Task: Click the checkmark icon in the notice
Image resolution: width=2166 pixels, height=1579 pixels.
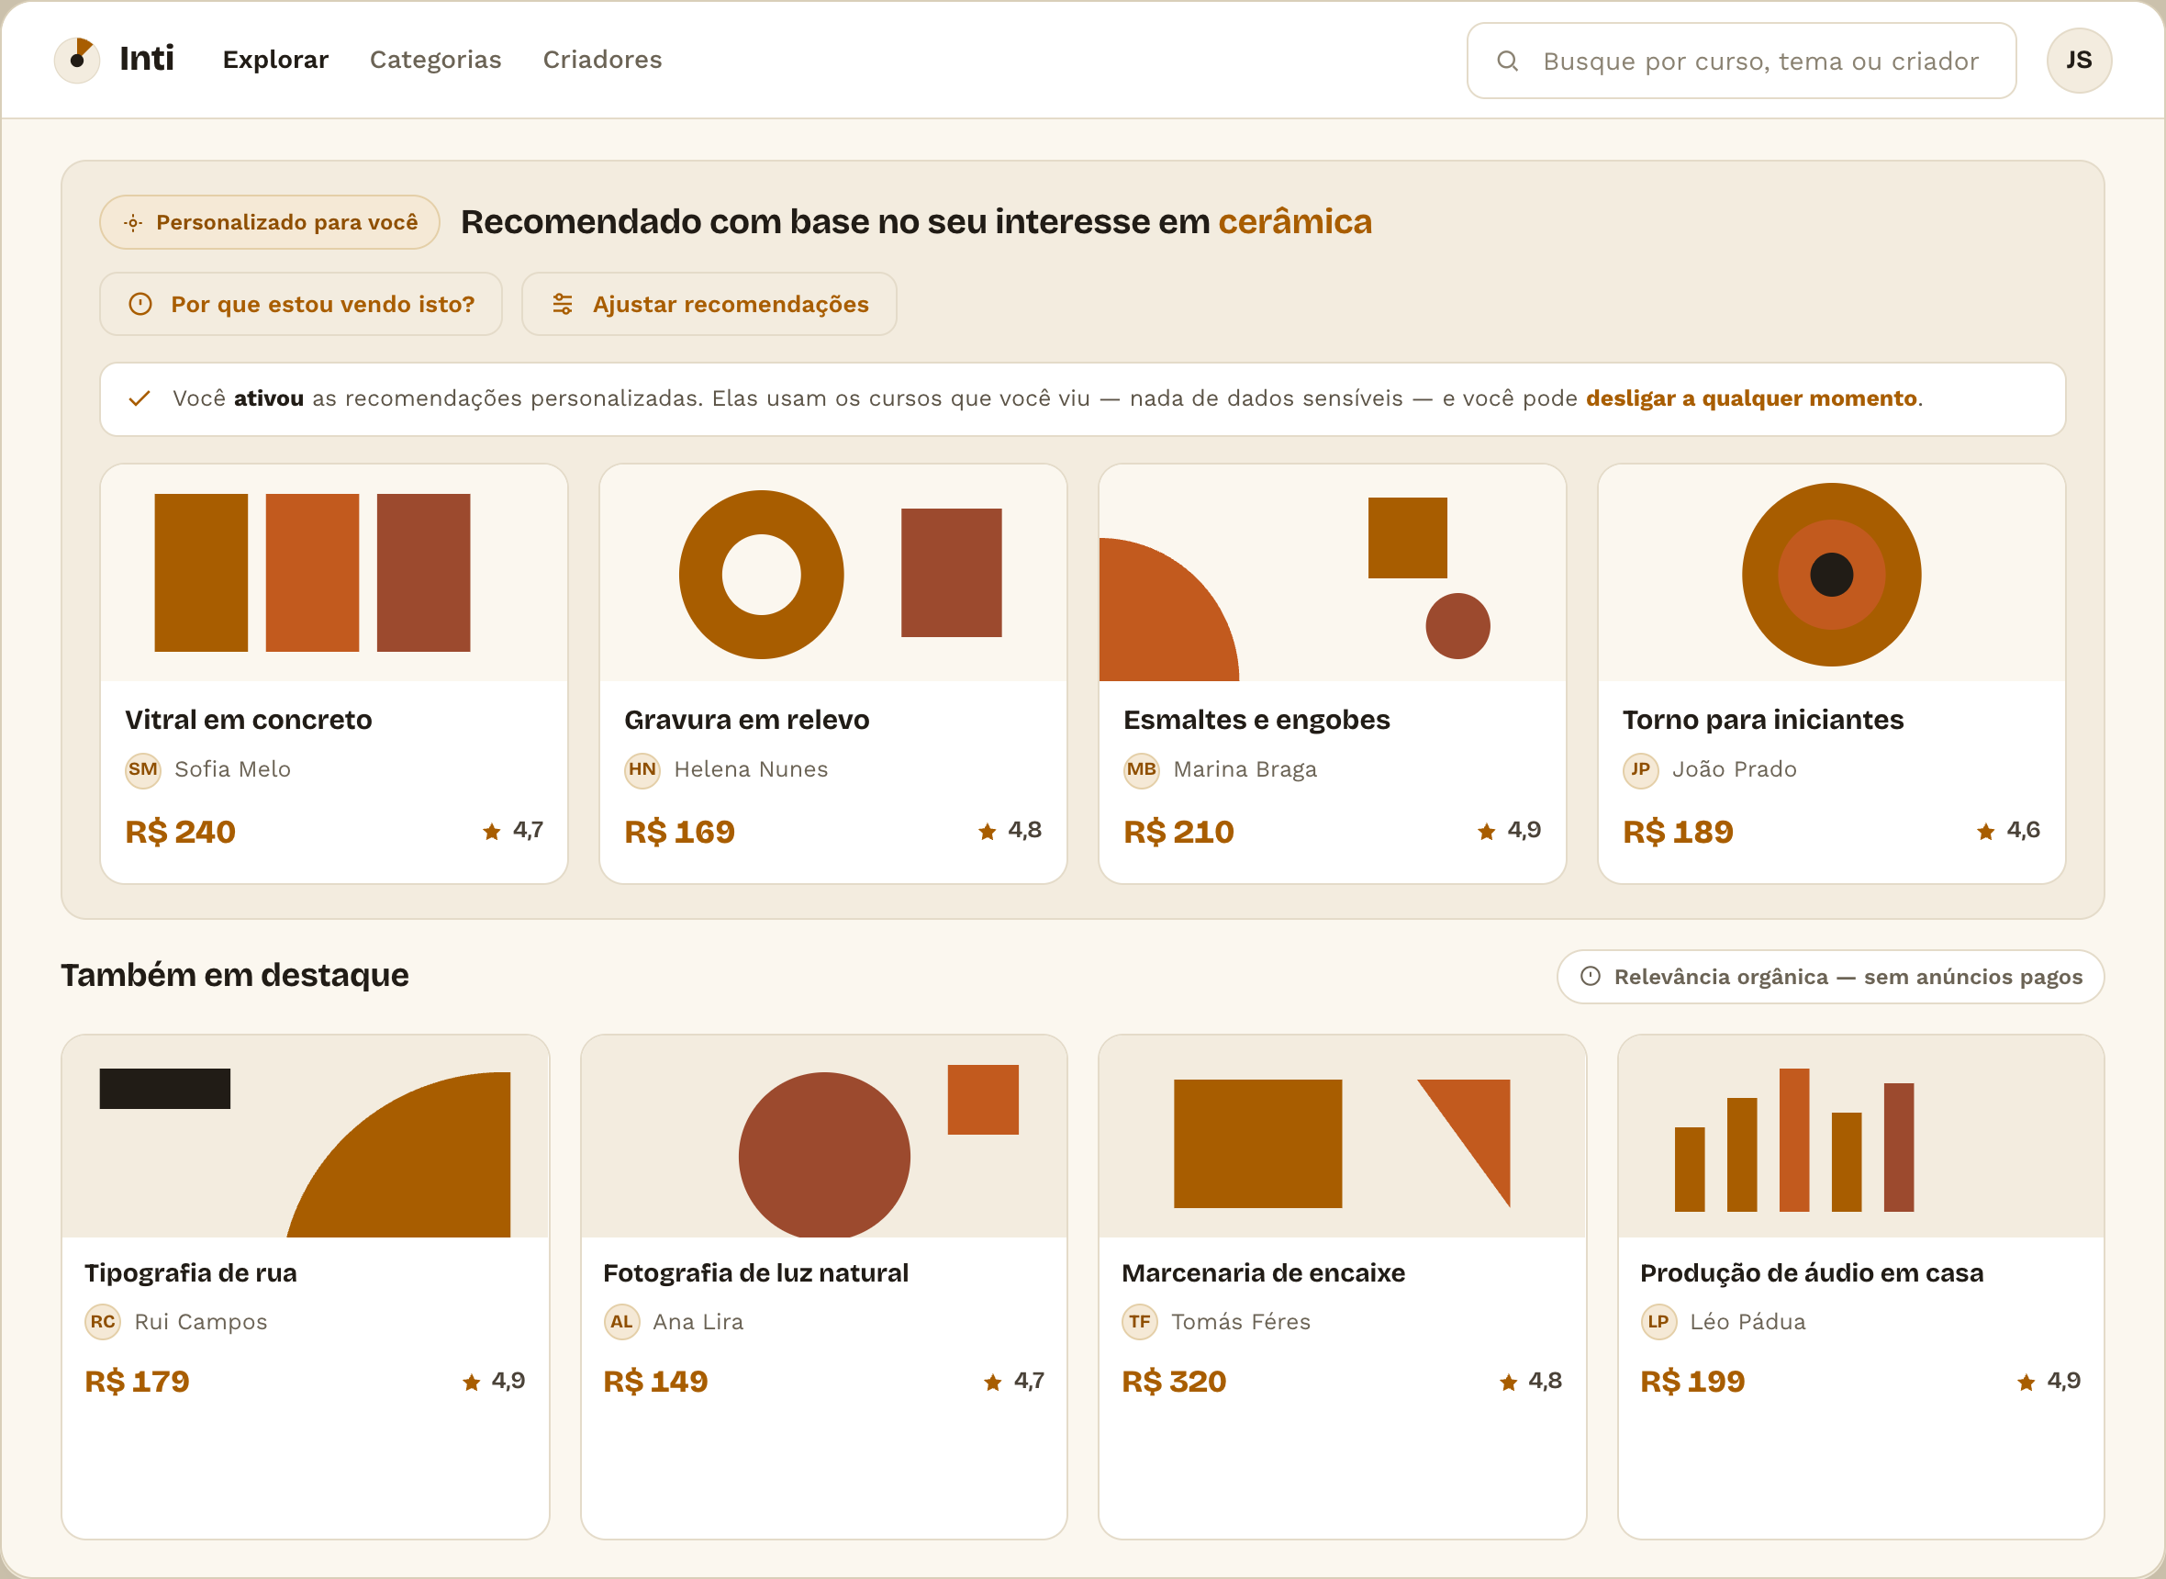Action: (x=140, y=398)
